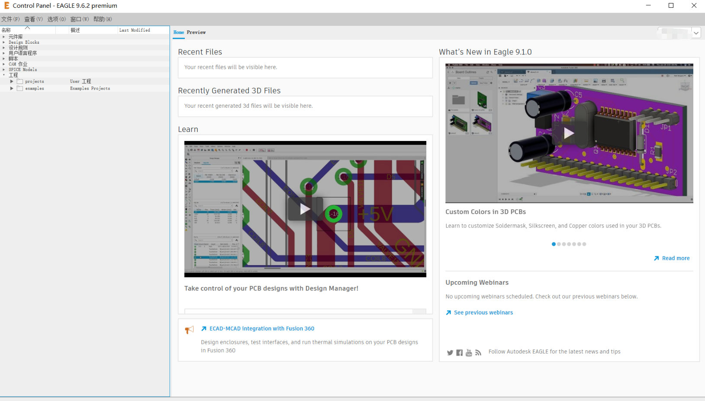This screenshot has width=705, height=401.
Task: Click the megaphone announcement icon
Action: [189, 330]
